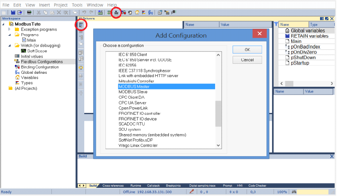Collapse the ModbusTuto project tree node
Viewport: 337px width, 196px height.
click(x=3, y=24)
